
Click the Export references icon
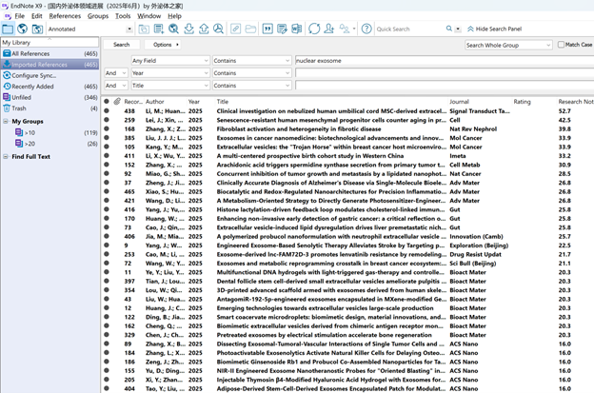tap(204, 29)
